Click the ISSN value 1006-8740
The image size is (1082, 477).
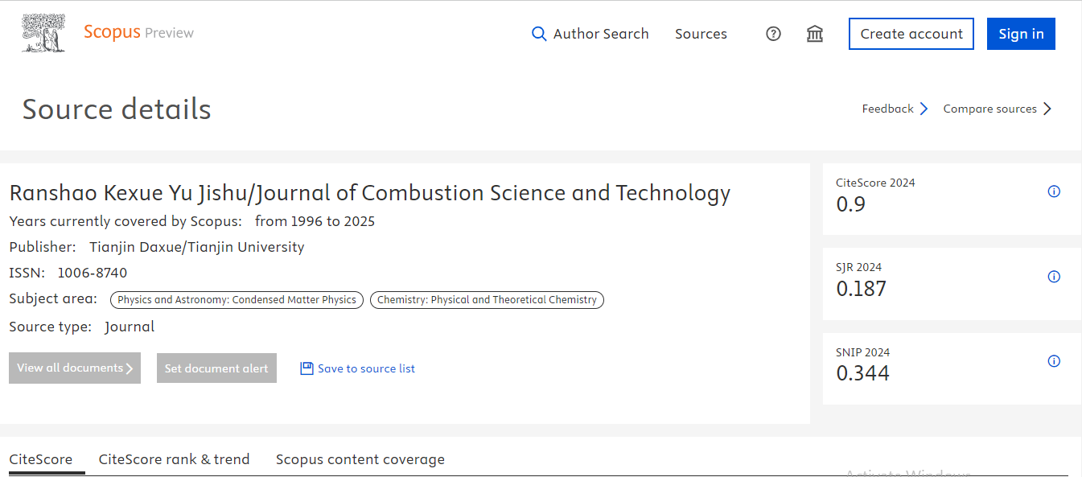[92, 273]
